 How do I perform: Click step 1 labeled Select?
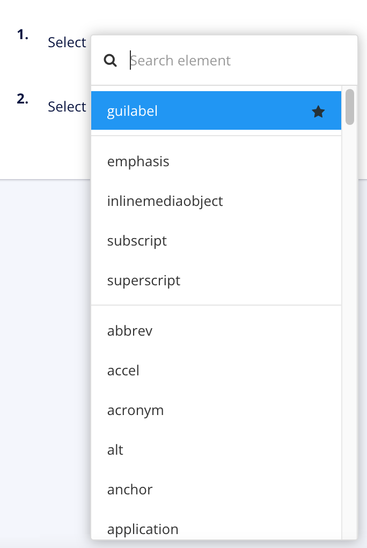67,42
